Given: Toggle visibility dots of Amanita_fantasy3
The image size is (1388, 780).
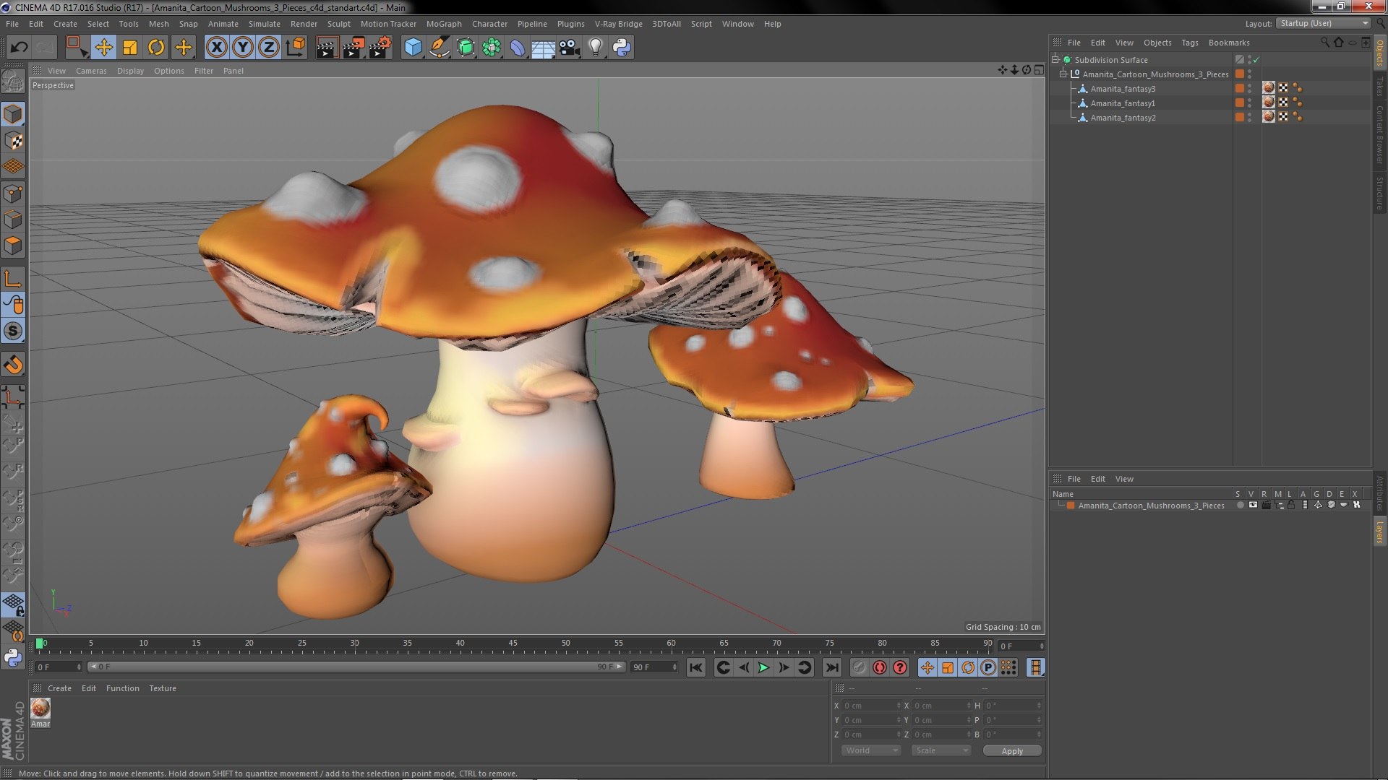Looking at the screenshot, I should [1250, 89].
